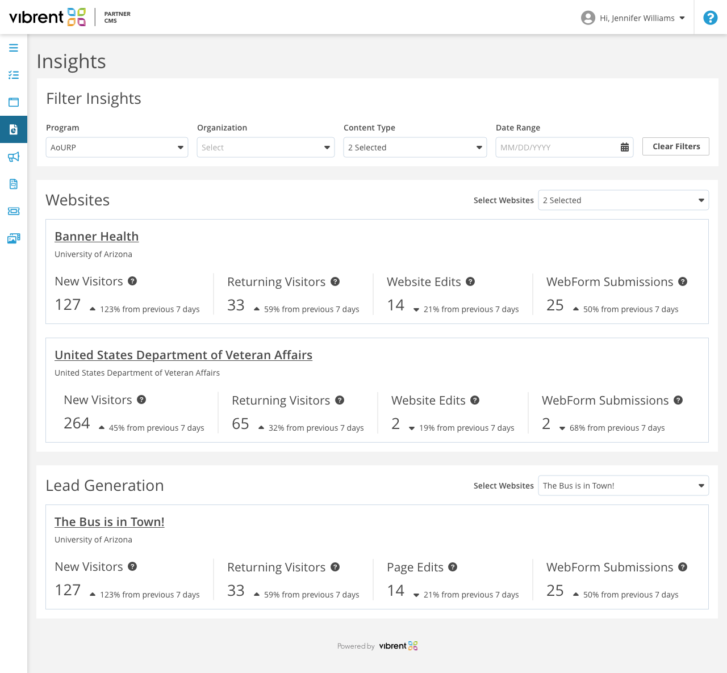727x673 pixels.
Task: Open Websites section Select Websites dropdown
Action: tap(624, 200)
